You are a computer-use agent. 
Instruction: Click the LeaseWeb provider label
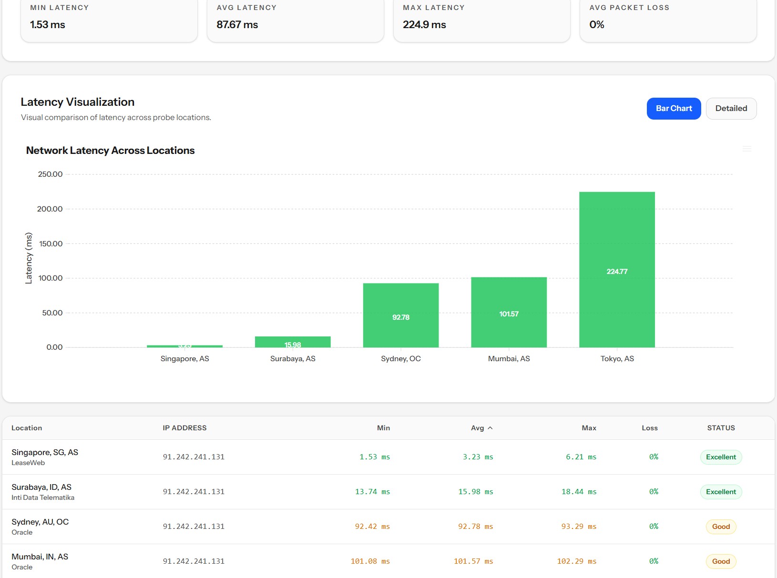[x=28, y=463]
